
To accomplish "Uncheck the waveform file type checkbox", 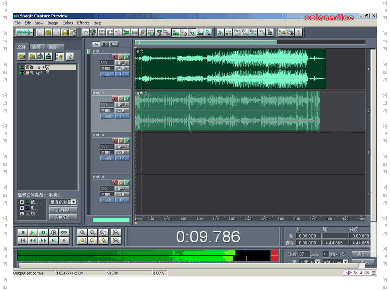I will (22, 202).
